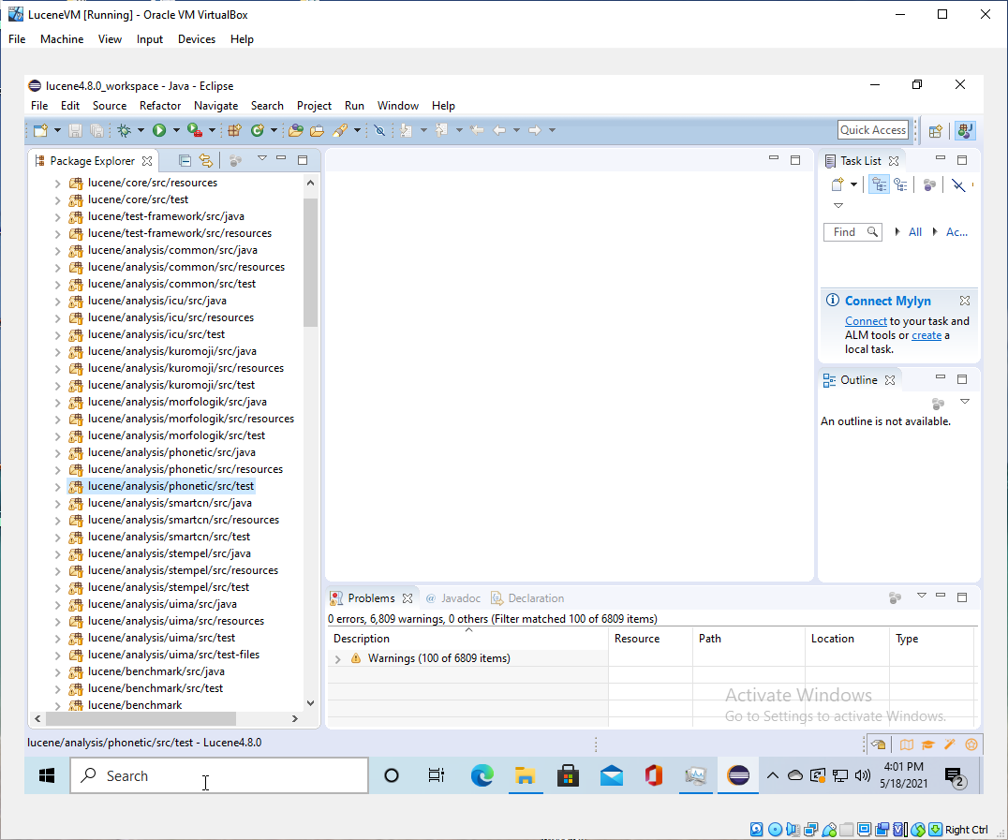Toggle Scheduled view in Task List
This screenshot has width=1008, height=840.
pos(900,184)
